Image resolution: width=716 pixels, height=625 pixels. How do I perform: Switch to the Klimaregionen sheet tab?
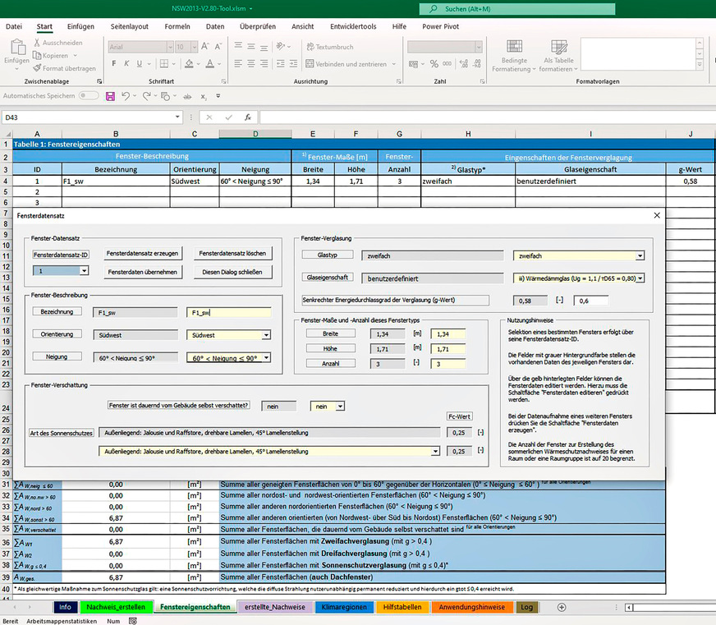coord(343,607)
